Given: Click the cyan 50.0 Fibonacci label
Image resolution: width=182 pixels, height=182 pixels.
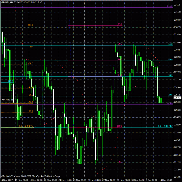Looking at the screenshot, I should 170,59.
